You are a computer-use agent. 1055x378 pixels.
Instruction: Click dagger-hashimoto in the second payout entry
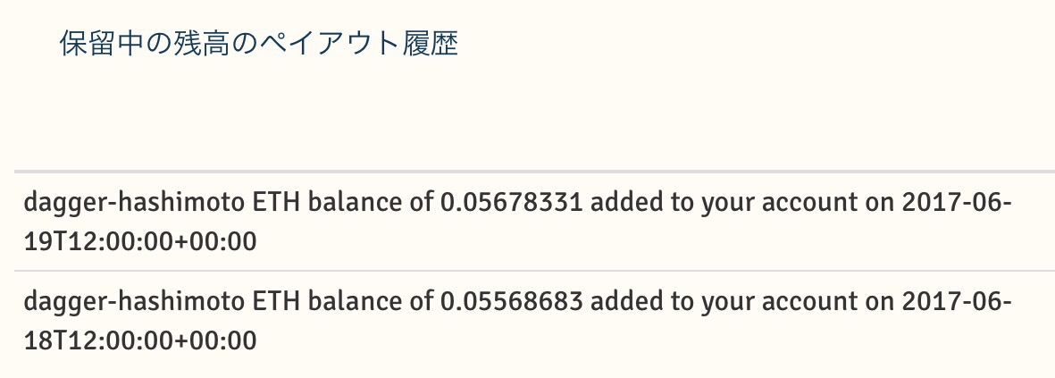[134, 302]
